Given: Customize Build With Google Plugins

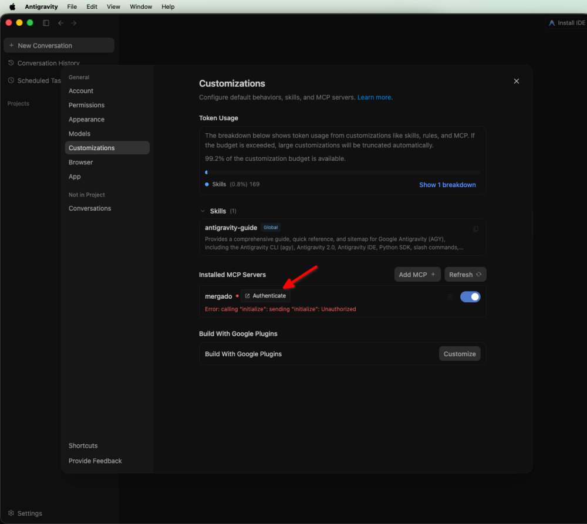Looking at the screenshot, I should (x=460, y=354).
